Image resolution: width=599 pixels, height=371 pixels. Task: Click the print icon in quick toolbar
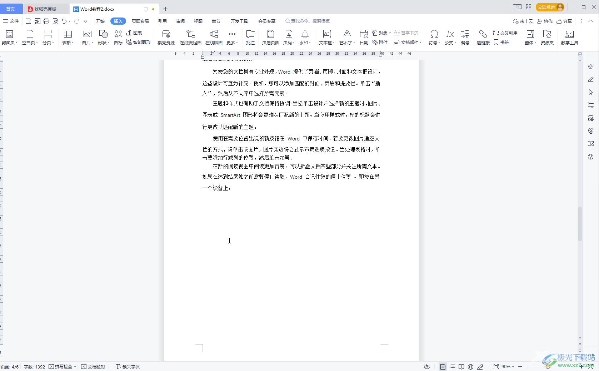(x=46, y=21)
